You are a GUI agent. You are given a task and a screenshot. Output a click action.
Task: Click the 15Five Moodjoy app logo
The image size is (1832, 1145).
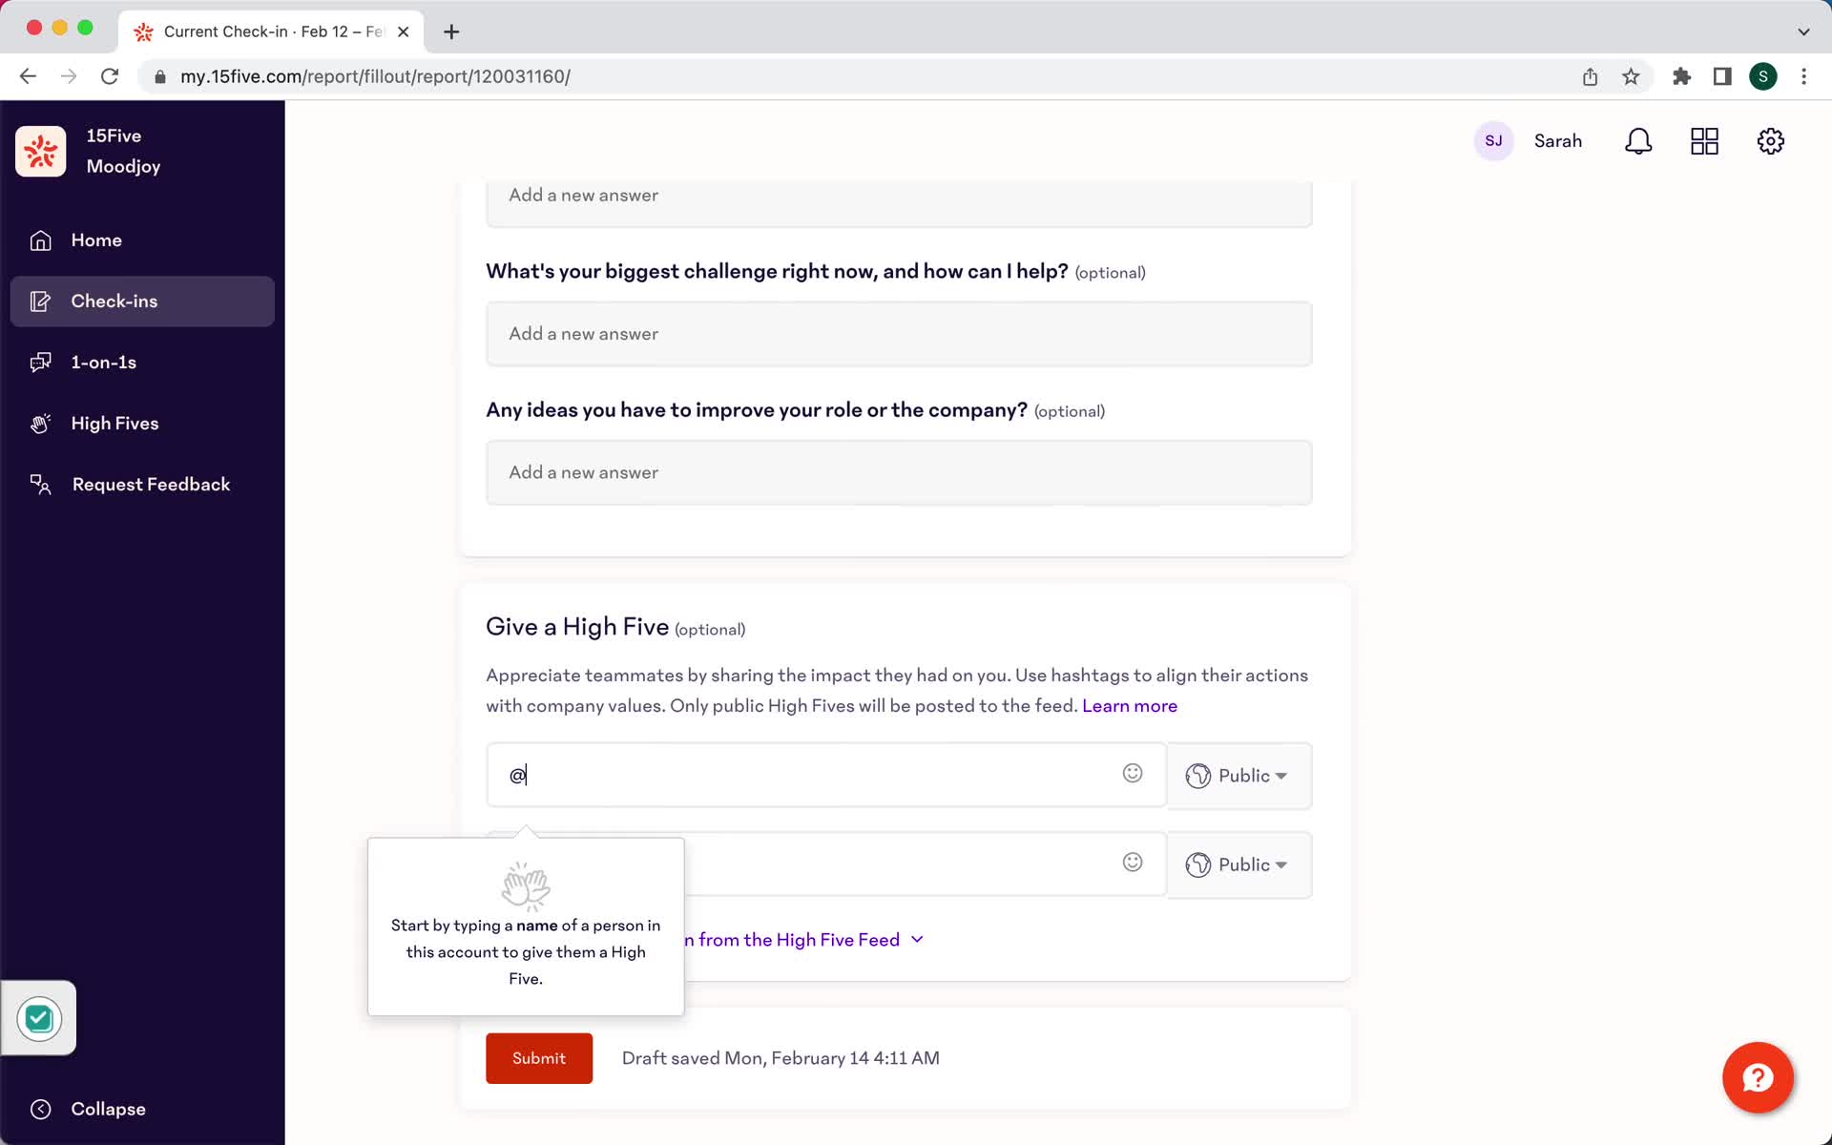tap(41, 149)
